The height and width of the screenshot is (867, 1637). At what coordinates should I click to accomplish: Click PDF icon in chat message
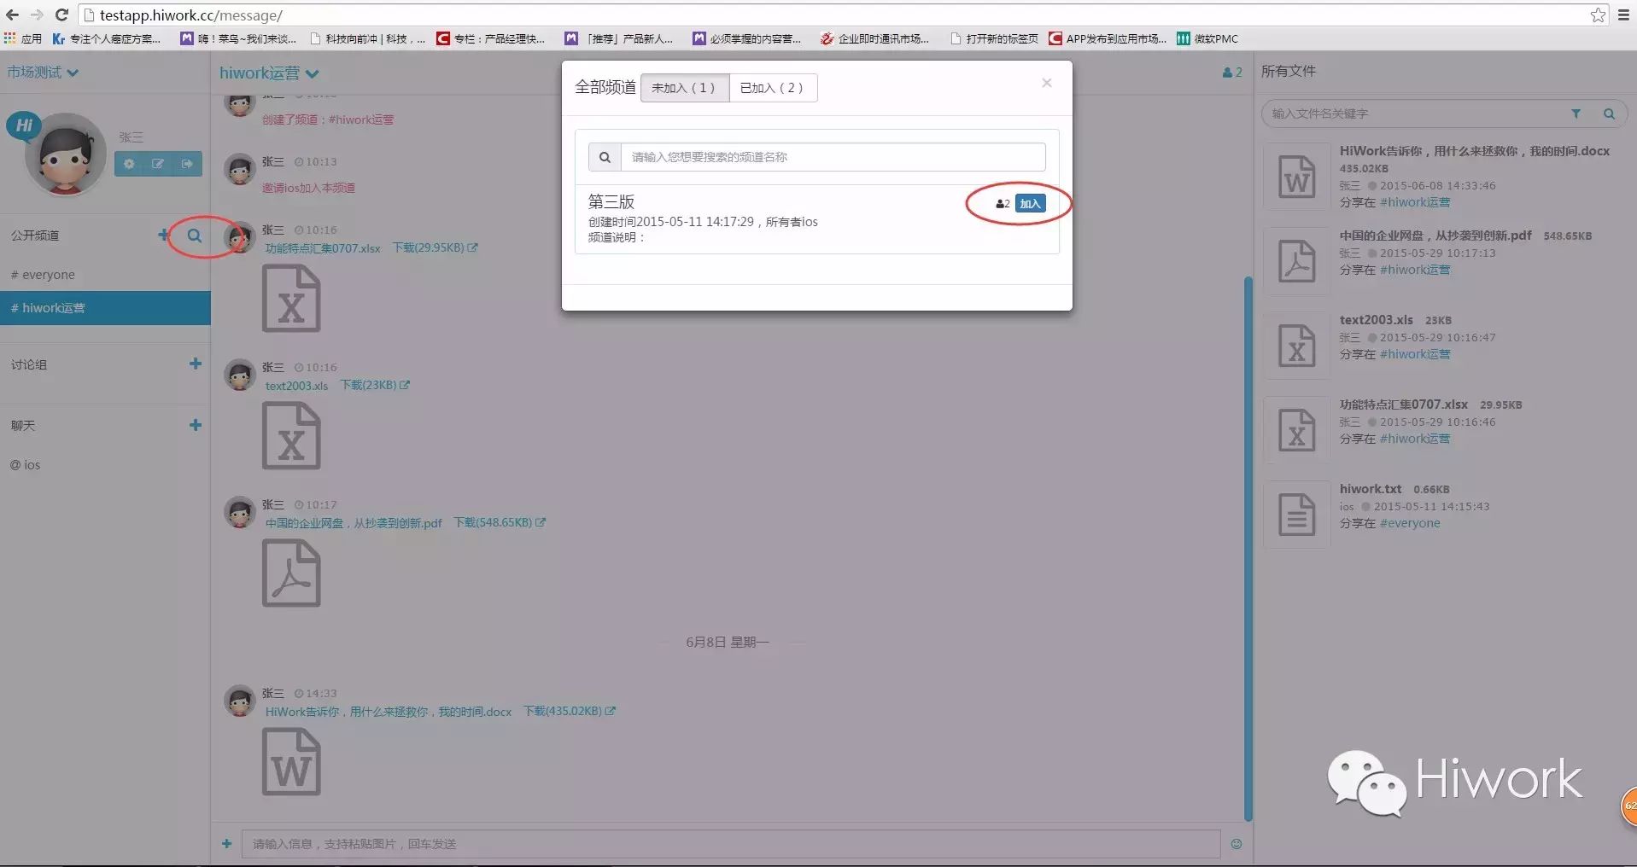tap(291, 573)
